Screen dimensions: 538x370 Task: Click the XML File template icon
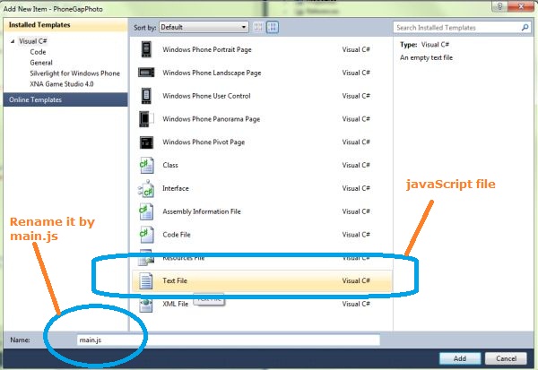pos(146,304)
